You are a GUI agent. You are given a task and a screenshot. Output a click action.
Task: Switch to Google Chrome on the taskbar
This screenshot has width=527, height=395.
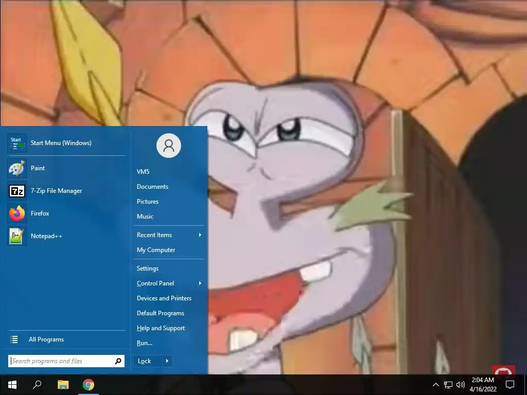(x=89, y=385)
